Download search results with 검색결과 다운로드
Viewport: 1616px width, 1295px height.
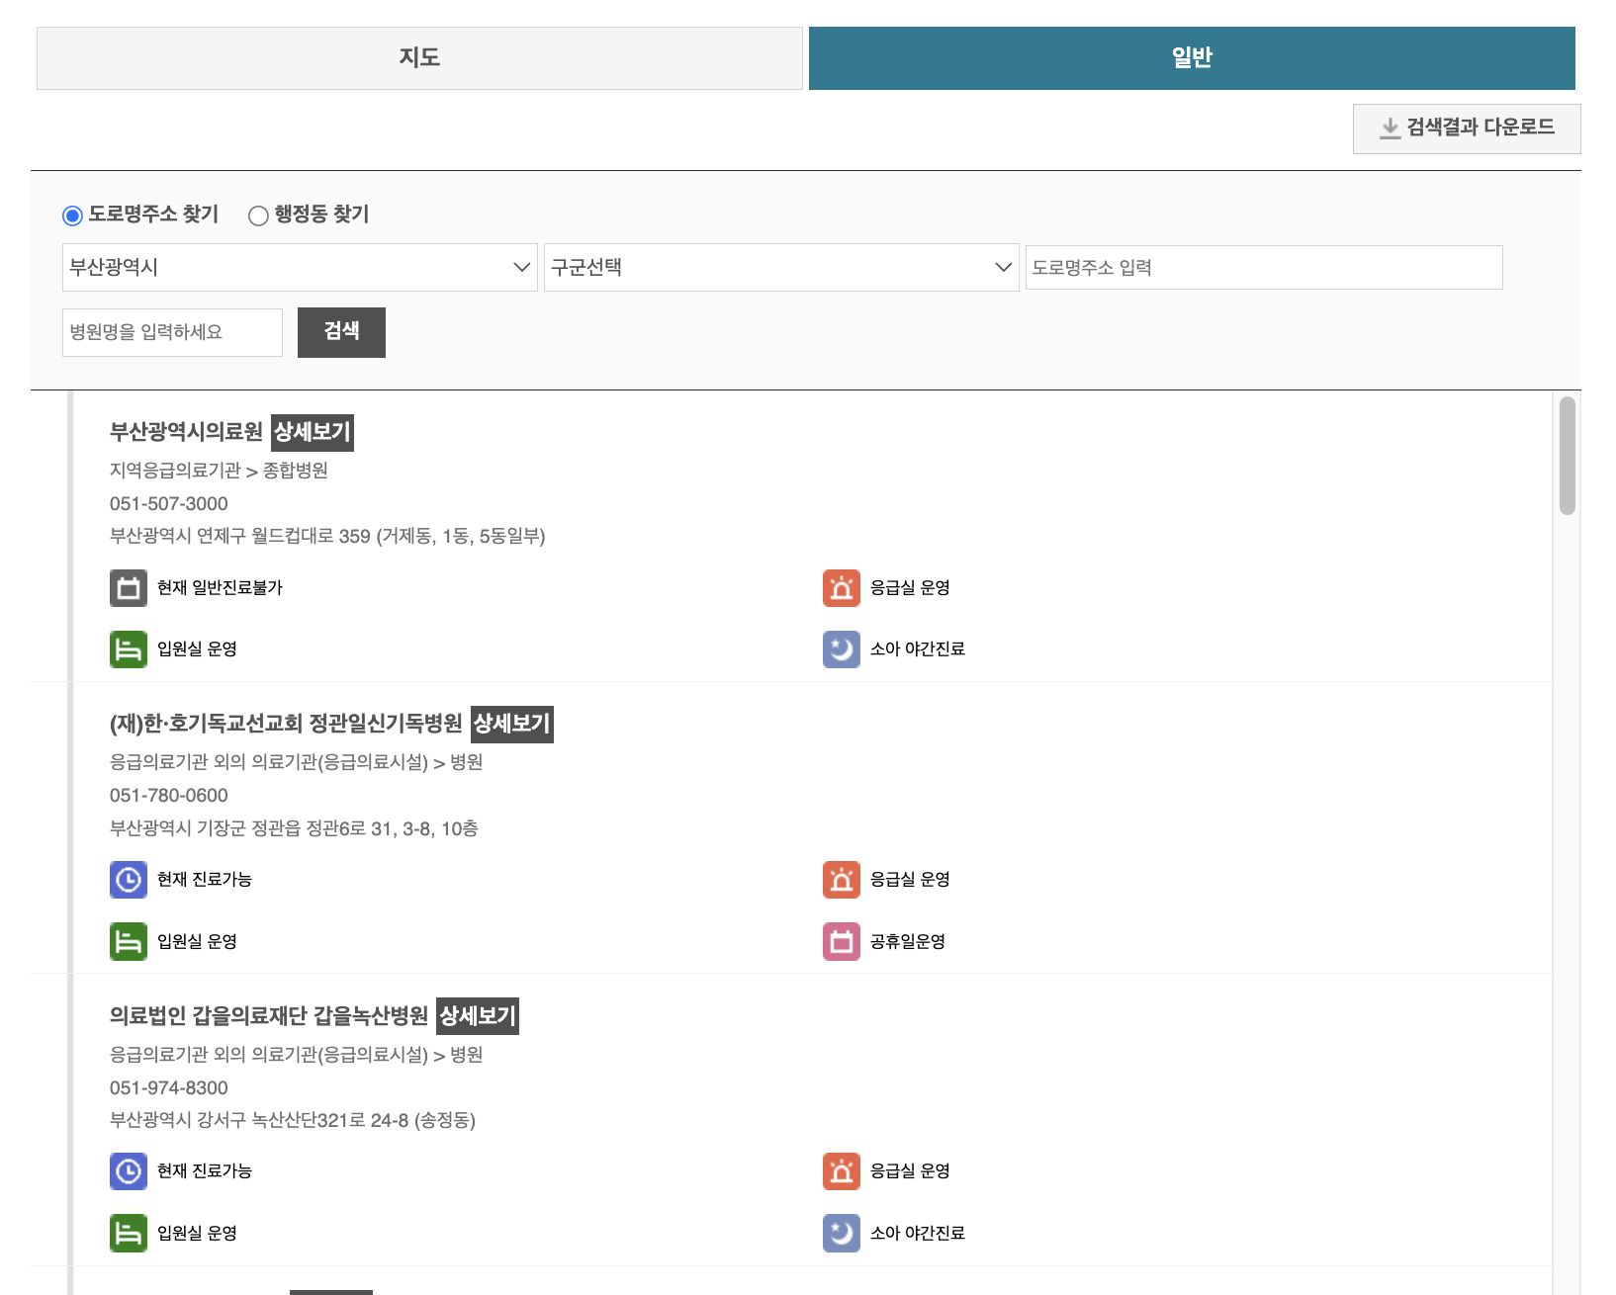point(1467,129)
